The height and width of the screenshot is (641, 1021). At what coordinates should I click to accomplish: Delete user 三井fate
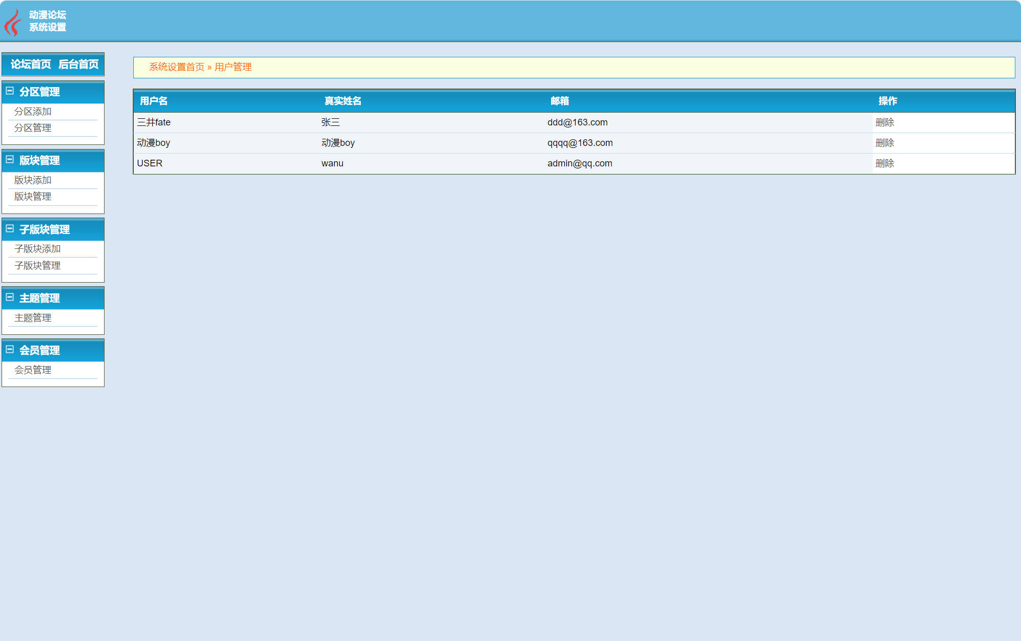[885, 122]
